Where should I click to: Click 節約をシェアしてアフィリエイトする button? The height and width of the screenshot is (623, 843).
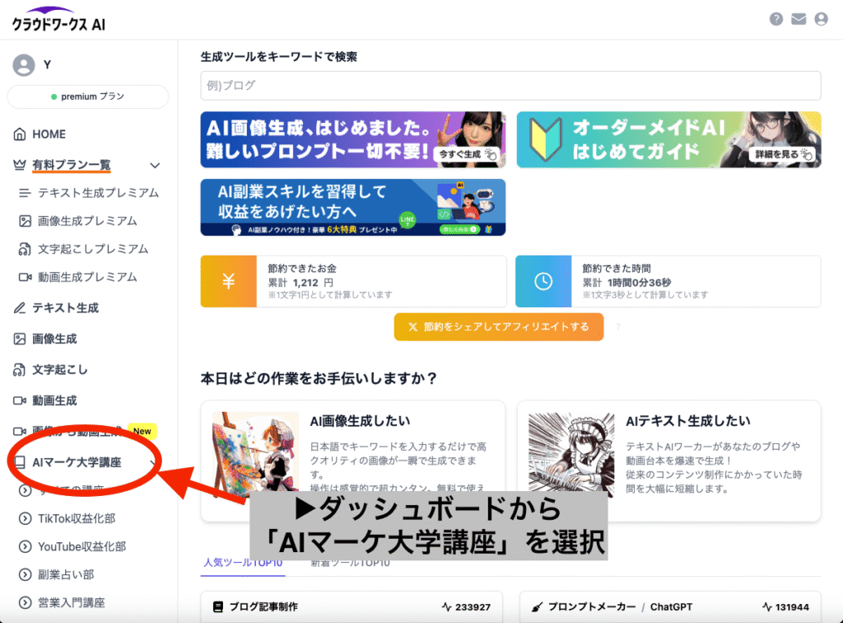(499, 326)
